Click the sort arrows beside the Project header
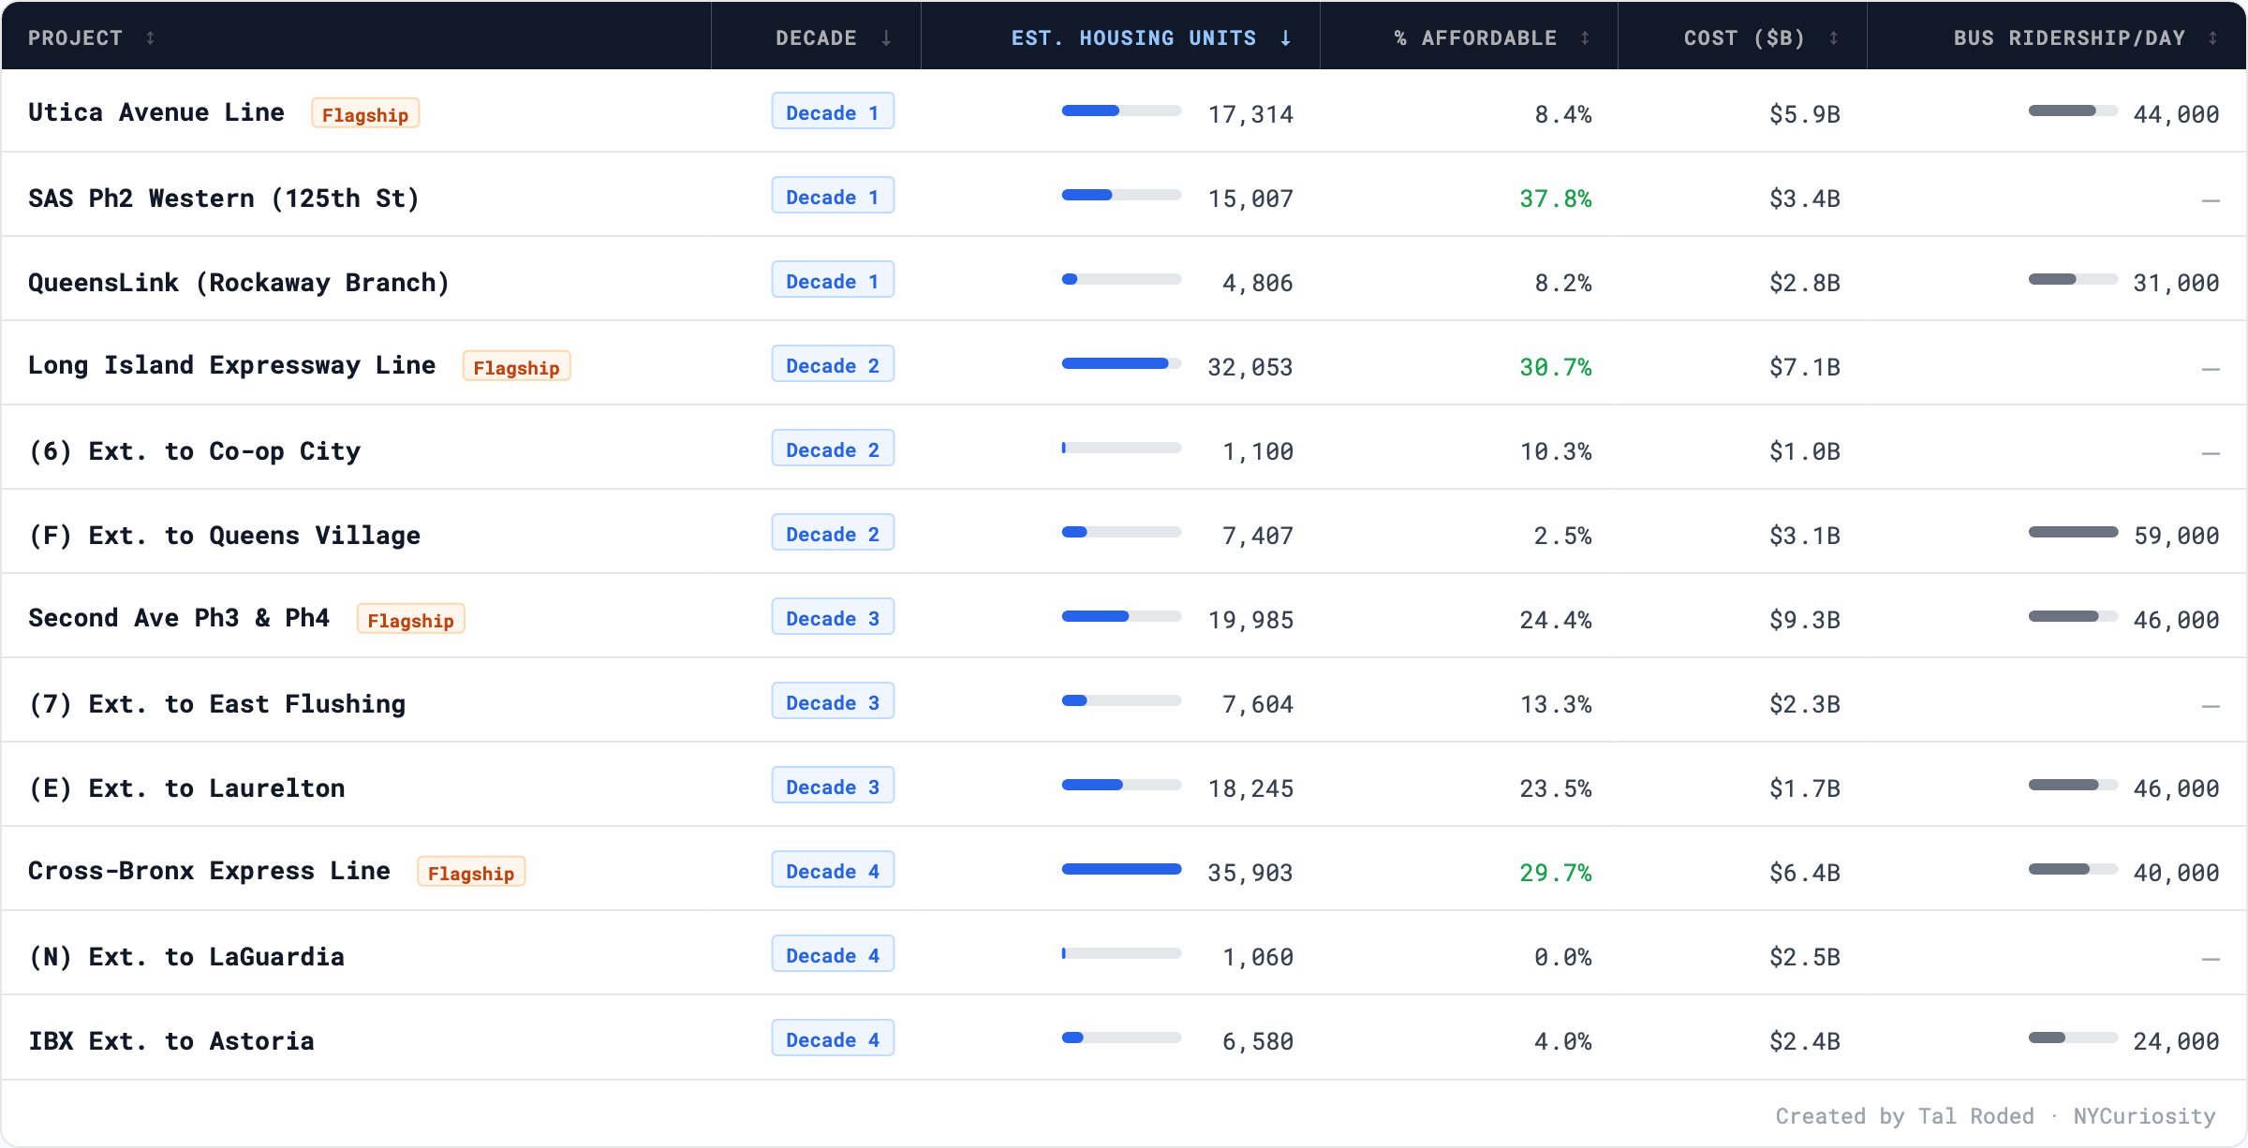Image resolution: width=2248 pixels, height=1148 pixels. click(150, 38)
